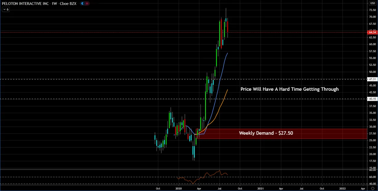Image resolution: width=378 pixels, height=191 pixels.
Task: Click the 1W interval label in legend
Action: (x=54, y=4)
